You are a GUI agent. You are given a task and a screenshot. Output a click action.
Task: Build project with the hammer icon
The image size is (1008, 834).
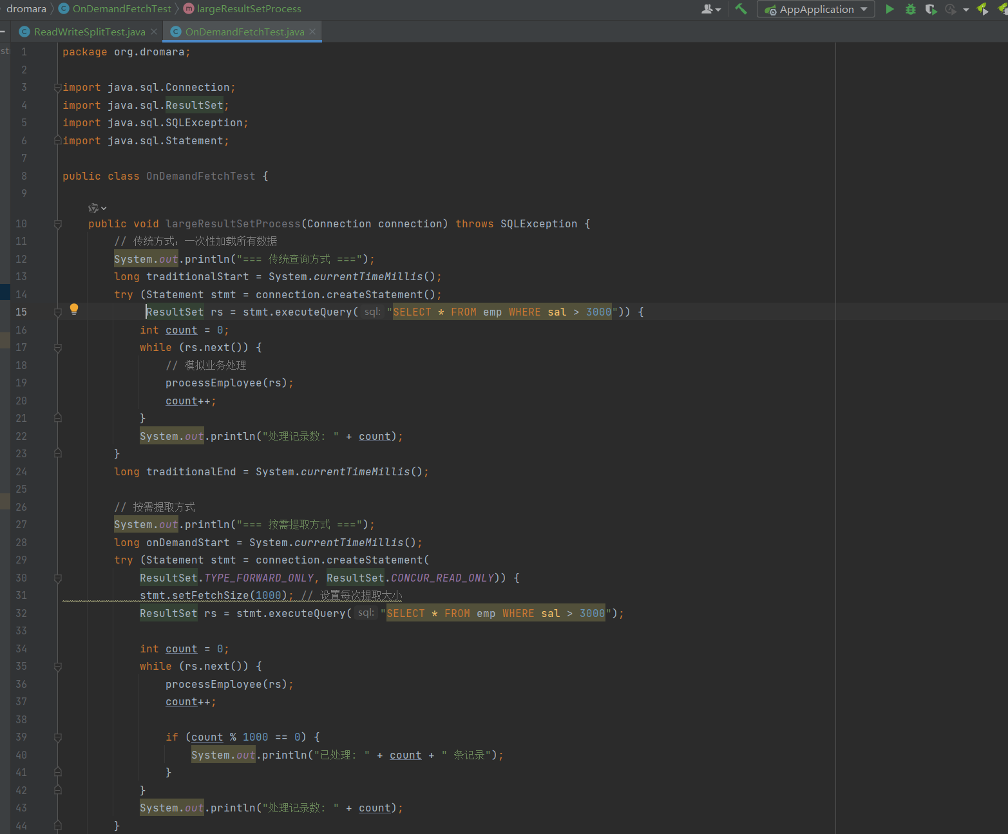(x=741, y=9)
